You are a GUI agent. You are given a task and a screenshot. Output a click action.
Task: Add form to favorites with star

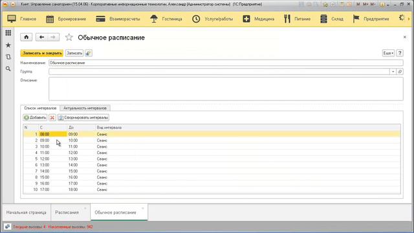(x=69, y=38)
